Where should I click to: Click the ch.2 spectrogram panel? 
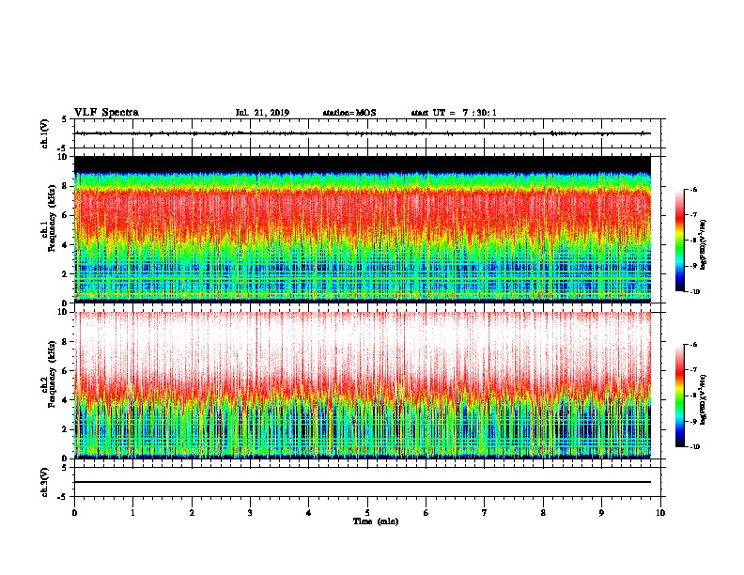coord(363,385)
